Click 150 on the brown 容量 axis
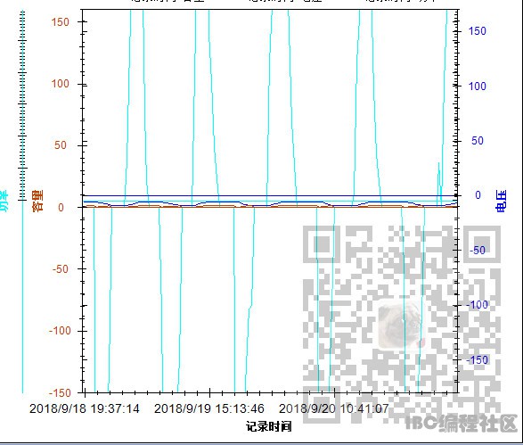 (x=60, y=22)
